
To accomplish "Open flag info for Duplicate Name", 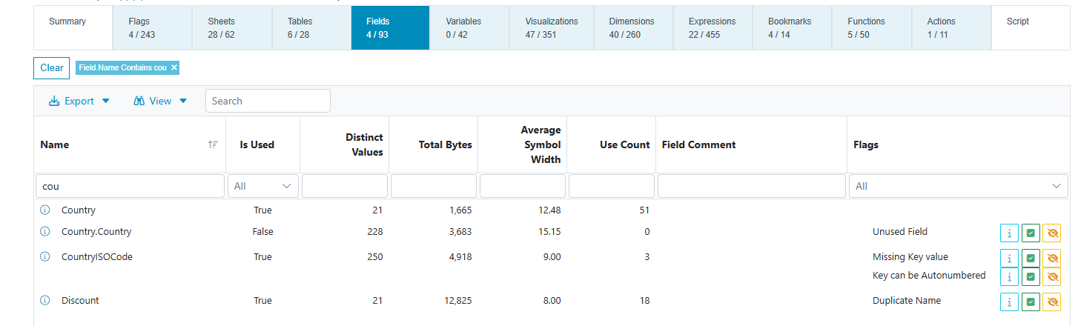I will coord(1009,302).
